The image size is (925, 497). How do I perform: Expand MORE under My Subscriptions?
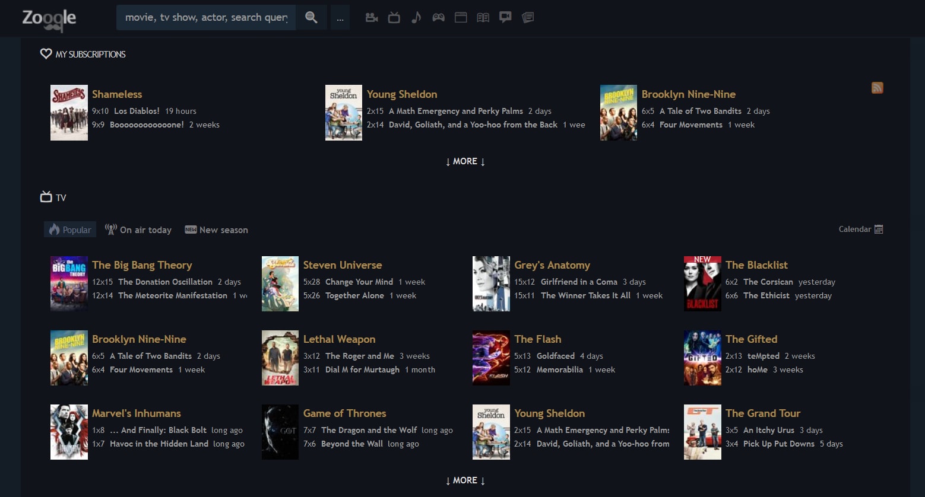465,161
